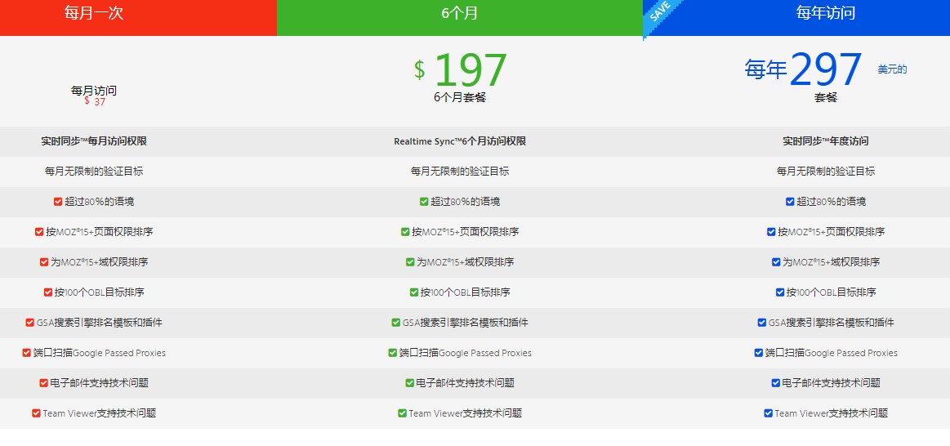Click the green check icon beside 超过80%的语境

424,202
